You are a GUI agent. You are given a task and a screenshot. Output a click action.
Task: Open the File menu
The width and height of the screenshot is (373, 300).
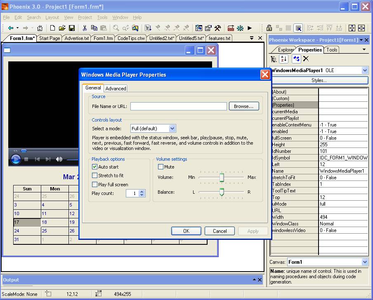click(x=6, y=17)
